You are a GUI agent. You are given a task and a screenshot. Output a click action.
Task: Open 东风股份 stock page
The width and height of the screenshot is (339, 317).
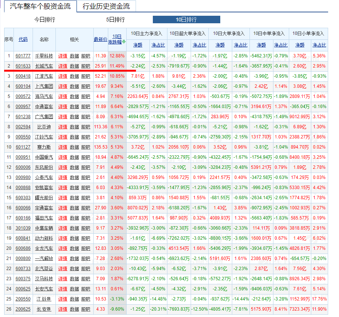tap(44, 167)
